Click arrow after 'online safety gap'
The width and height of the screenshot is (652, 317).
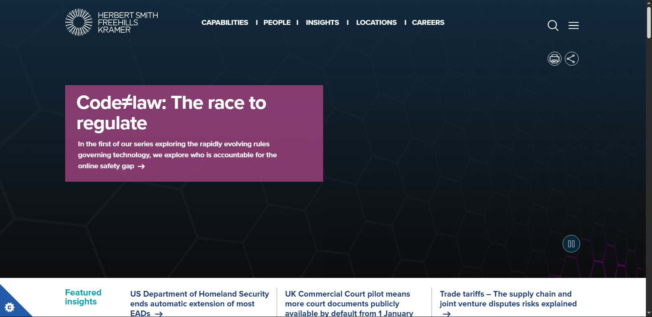[x=141, y=166]
